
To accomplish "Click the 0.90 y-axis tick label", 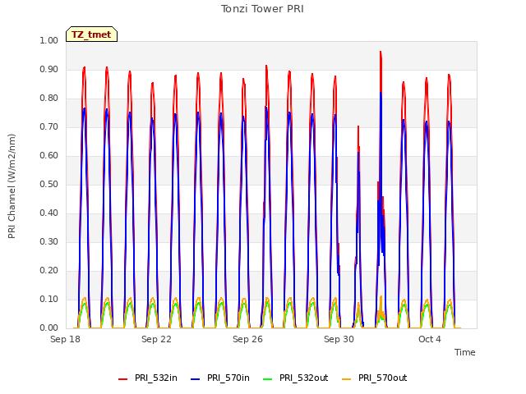I will click(49, 69).
